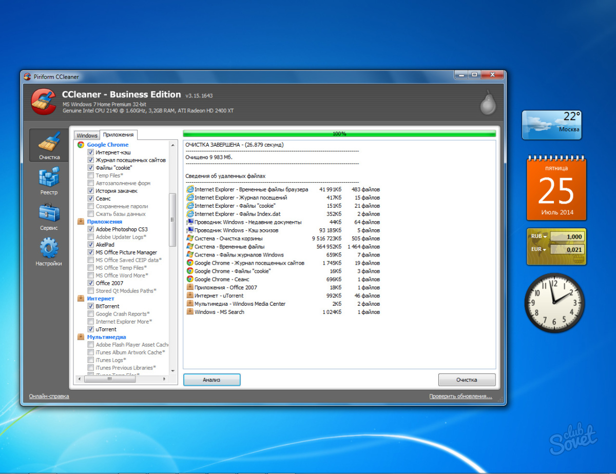Open the EUR currency dropdown in gadget

pos(539,249)
